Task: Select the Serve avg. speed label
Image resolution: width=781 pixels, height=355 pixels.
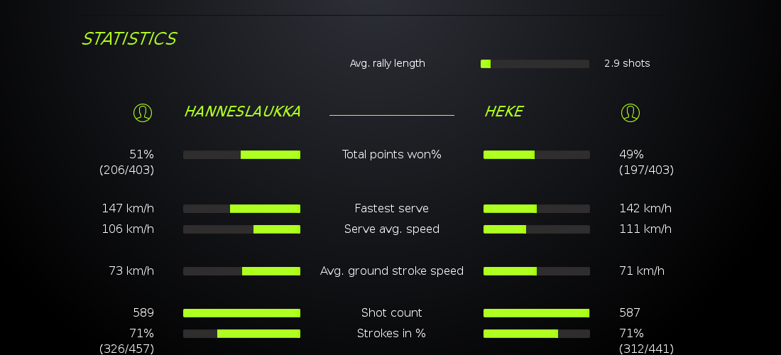Action: tap(391, 229)
